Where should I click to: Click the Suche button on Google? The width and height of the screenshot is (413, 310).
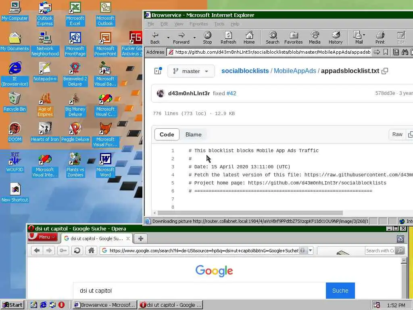pyautogui.click(x=340, y=291)
